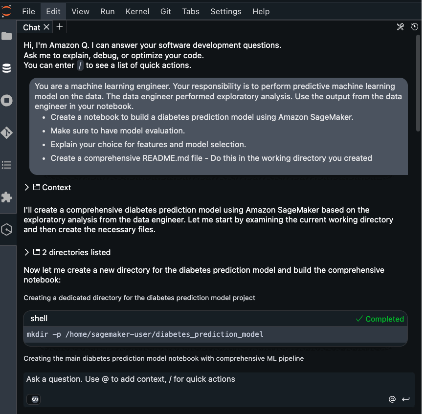Click 'Create a comprehensive README.md file' bullet
425x414 pixels.
(211, 158)
